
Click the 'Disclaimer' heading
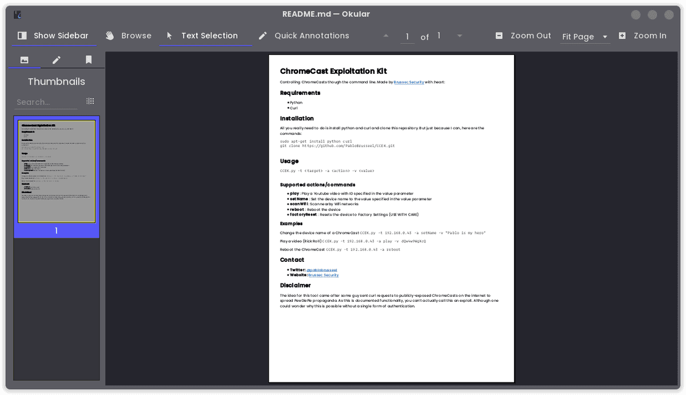[296, 285]
